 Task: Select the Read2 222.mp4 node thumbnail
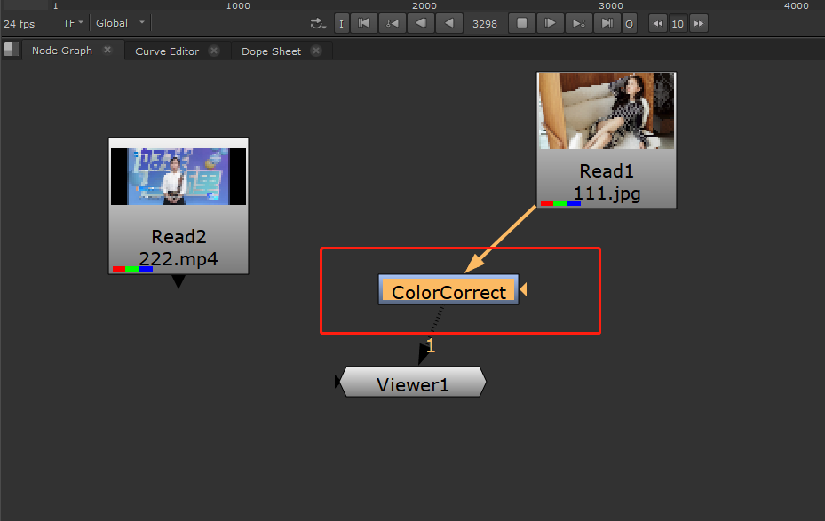[x=178, y=177]
